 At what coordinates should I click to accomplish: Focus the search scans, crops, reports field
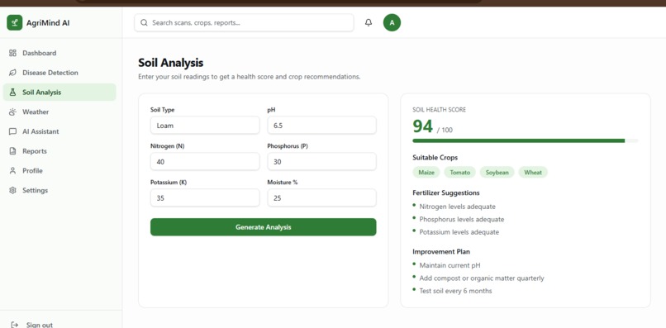click(x=244, y=22)
